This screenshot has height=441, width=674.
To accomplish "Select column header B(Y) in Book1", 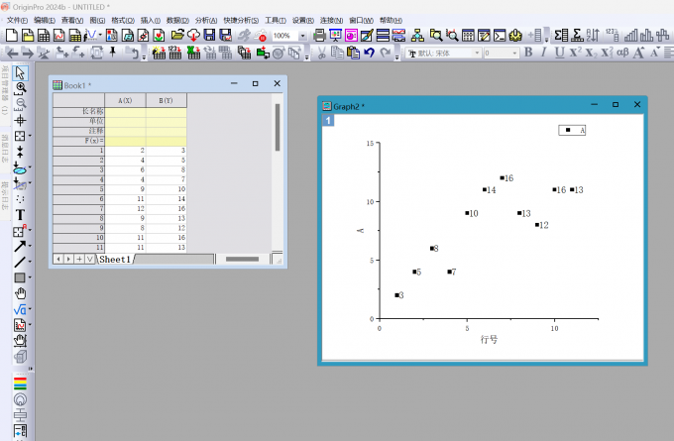I will (x=166, y=100).
